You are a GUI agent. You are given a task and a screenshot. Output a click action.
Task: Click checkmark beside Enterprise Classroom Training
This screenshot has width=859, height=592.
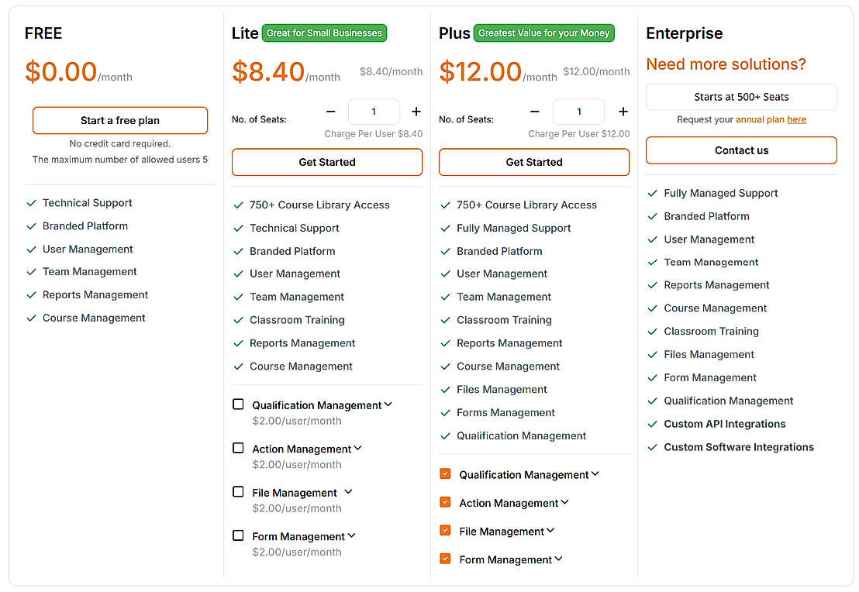pyautogui.click(x=653, y=332)
